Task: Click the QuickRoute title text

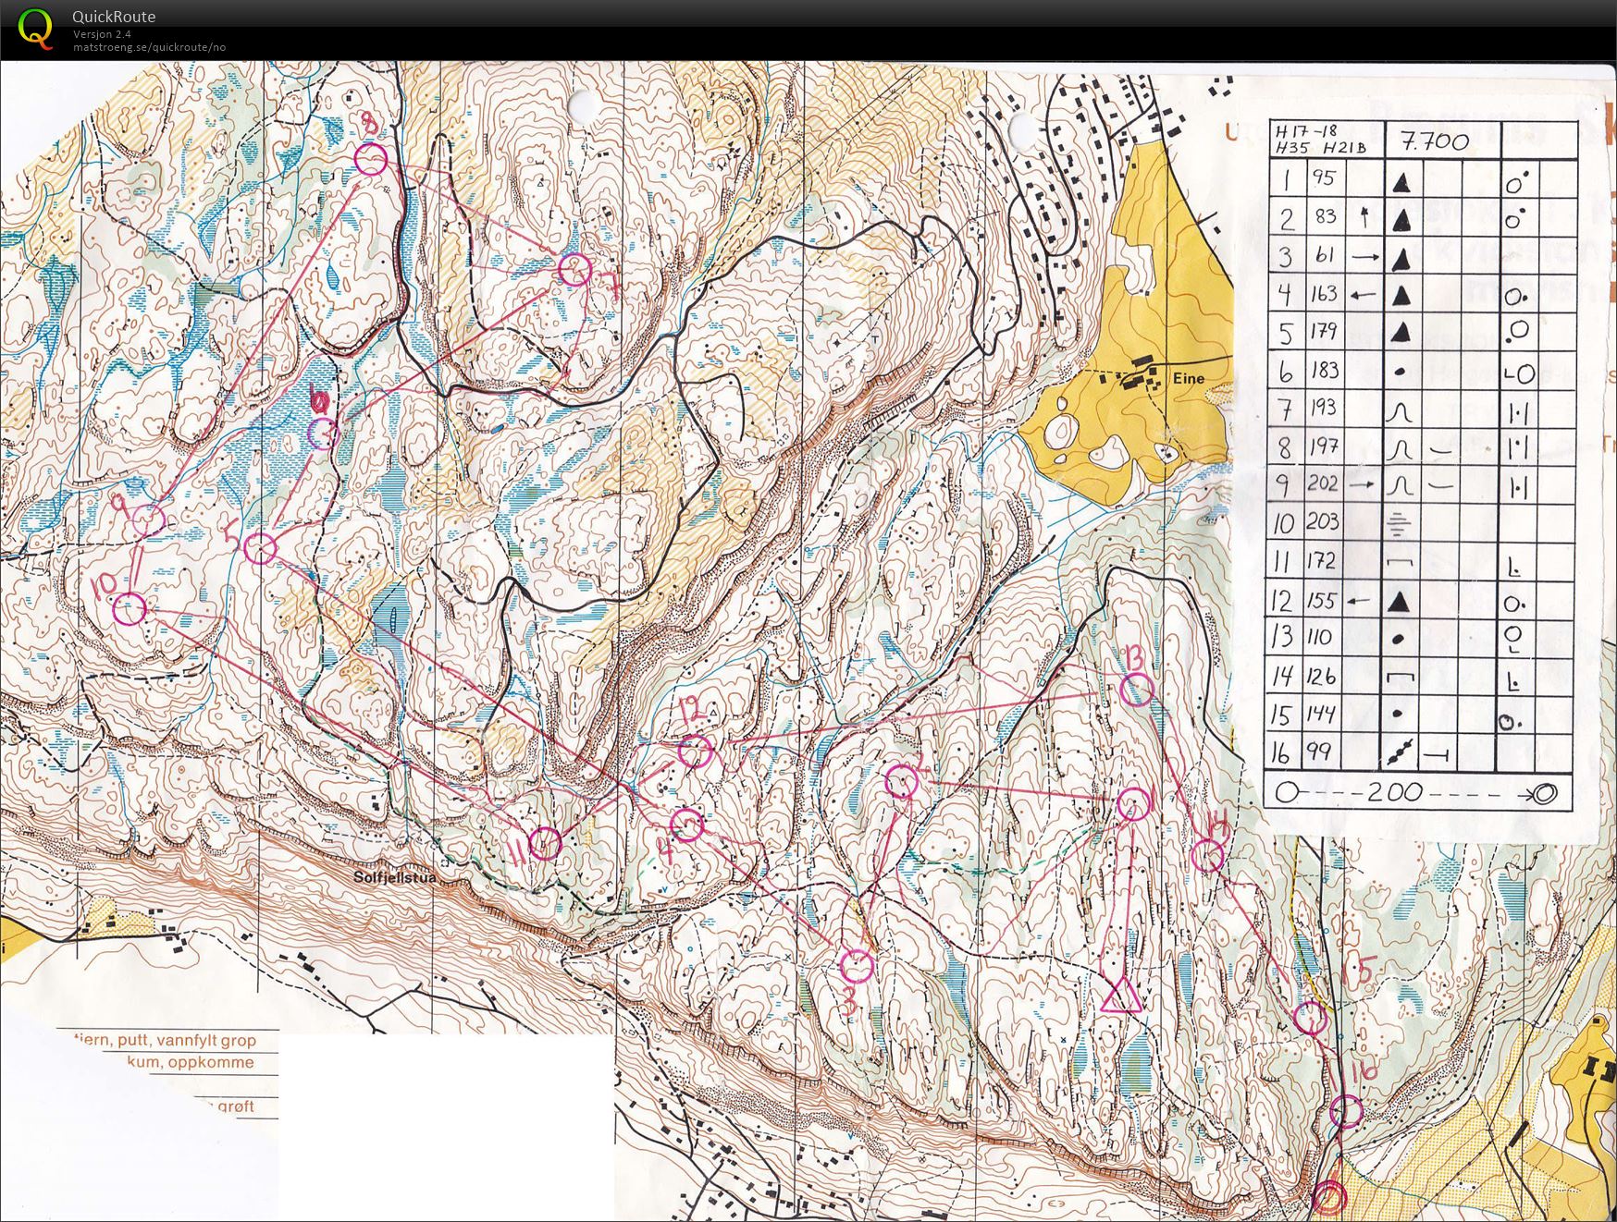Action: [114, 17]
